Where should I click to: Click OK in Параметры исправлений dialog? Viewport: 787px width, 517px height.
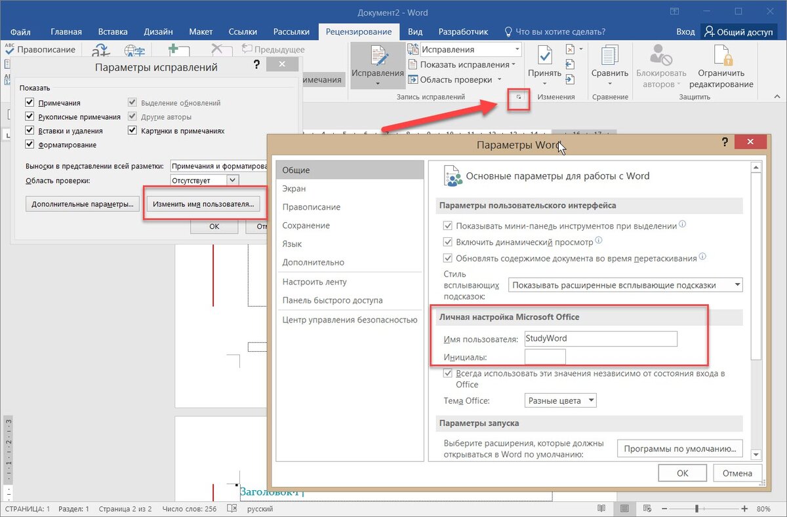coord(214,226)
